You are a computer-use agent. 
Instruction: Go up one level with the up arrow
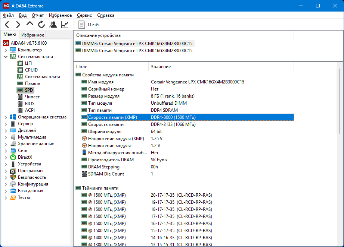[30, 24]
